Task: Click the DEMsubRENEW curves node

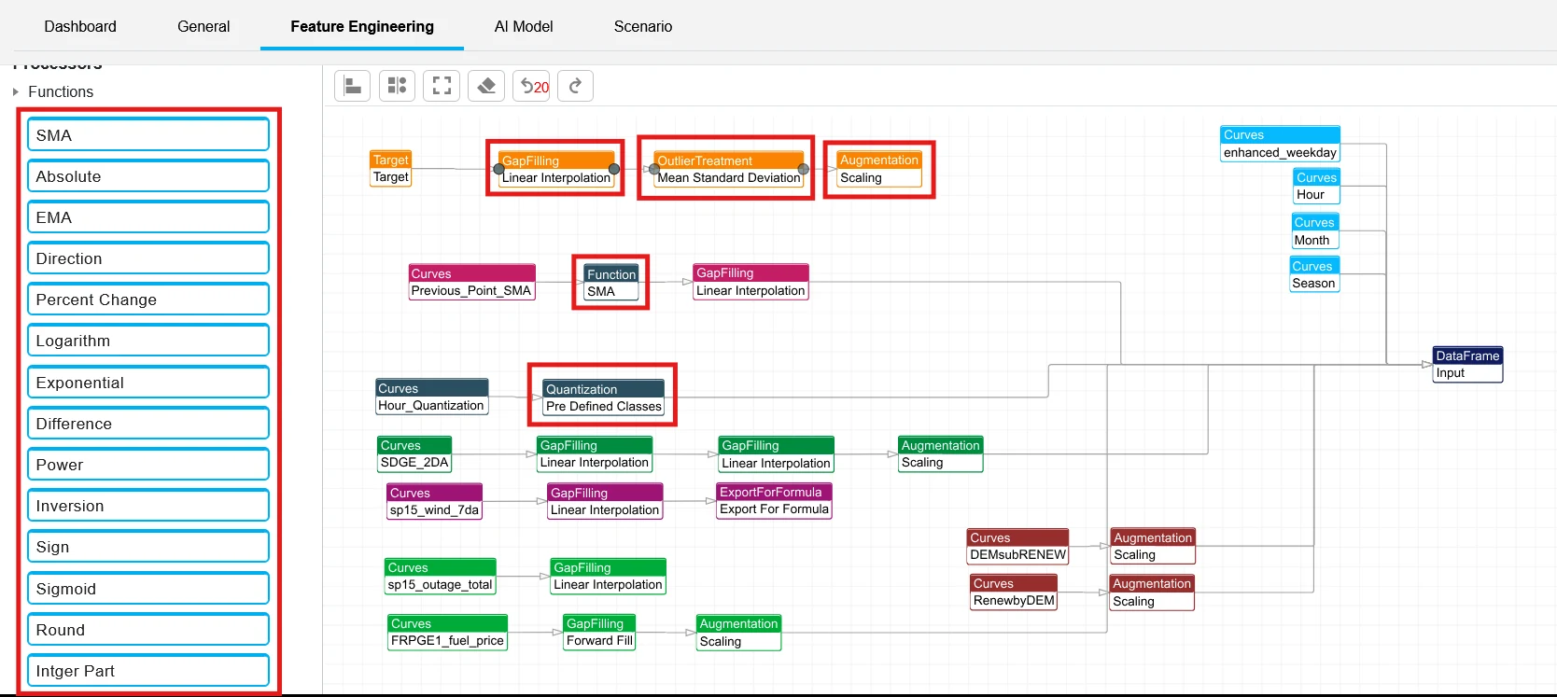Action: click(x=1018, y=546)
